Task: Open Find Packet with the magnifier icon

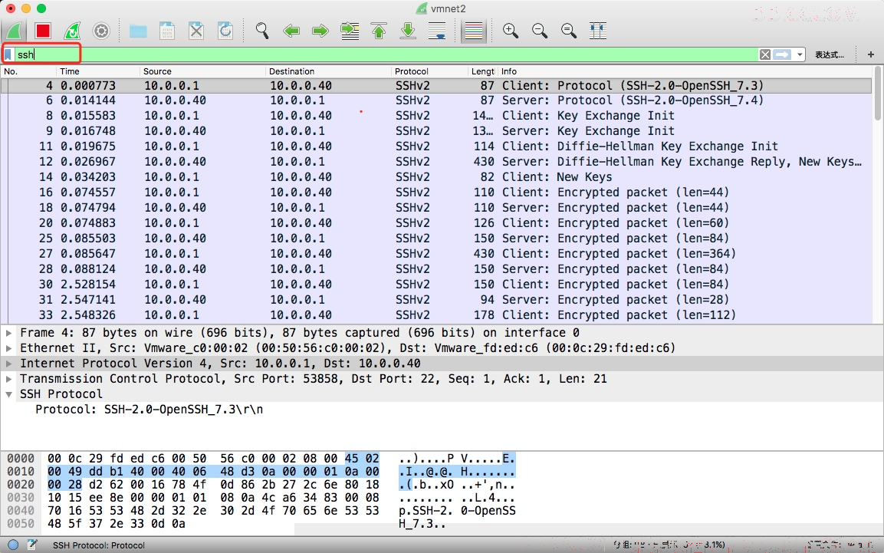Action: pos(262,31)
